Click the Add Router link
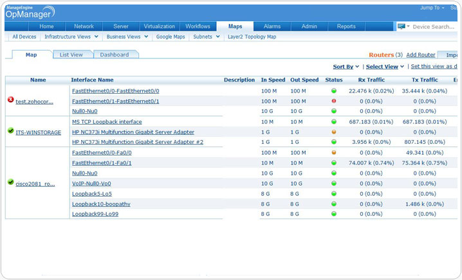Image resolution: width=462 pixels, height=280 pixels. [x=421, y=55]
